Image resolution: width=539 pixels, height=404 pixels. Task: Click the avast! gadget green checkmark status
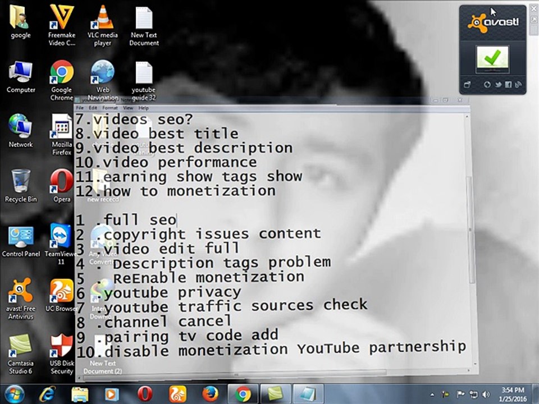[492, 58]
